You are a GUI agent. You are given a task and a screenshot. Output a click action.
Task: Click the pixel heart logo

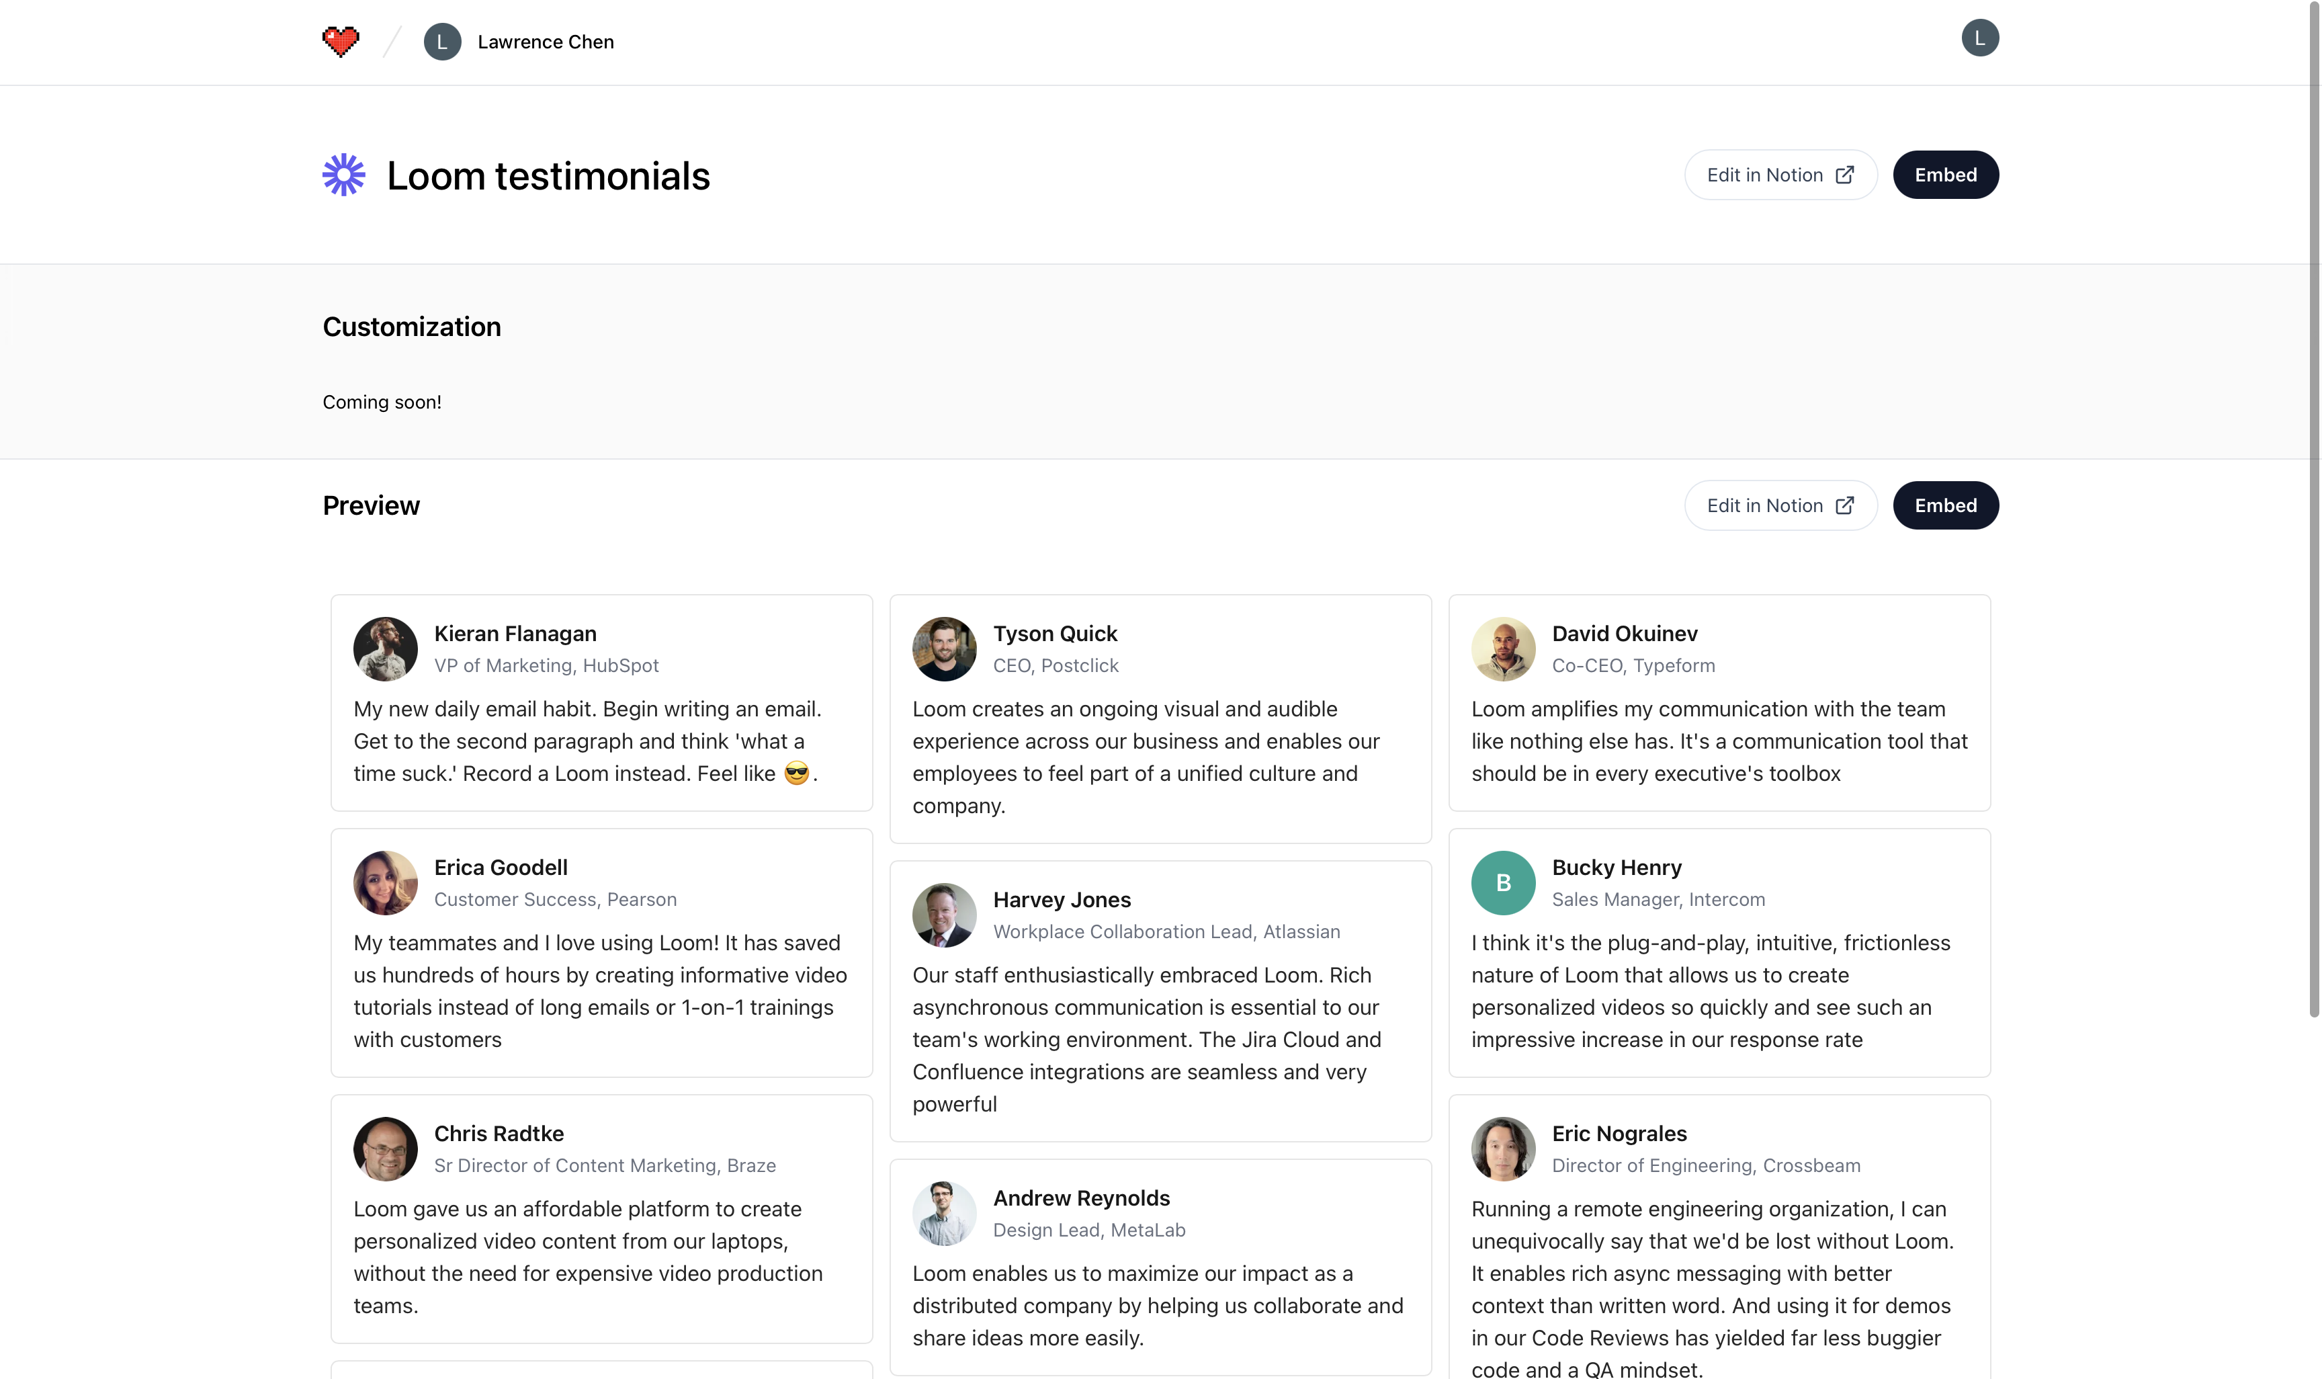[341, 42]
